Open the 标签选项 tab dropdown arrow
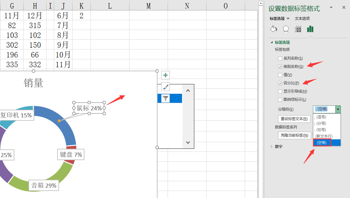 pos(288,19)
